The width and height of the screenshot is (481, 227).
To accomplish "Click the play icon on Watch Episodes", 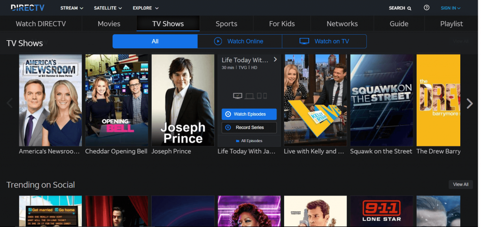I will (x=228, y=114).
